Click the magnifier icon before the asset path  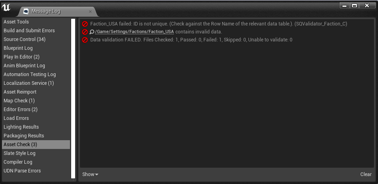point(92,32)
